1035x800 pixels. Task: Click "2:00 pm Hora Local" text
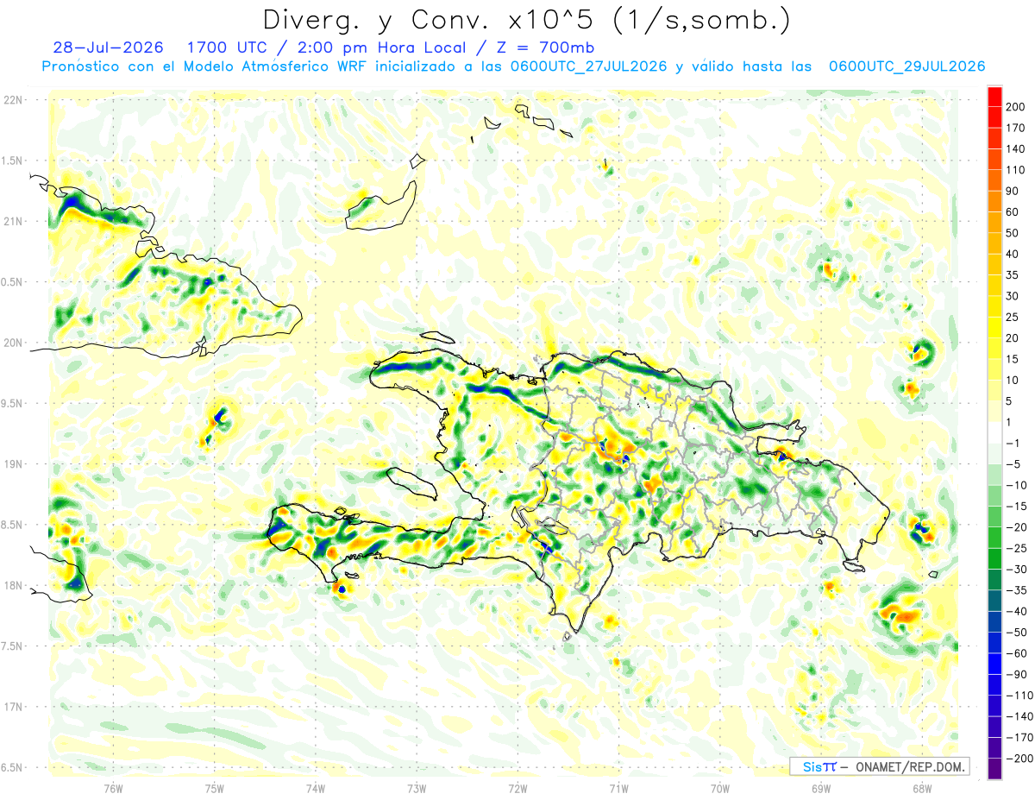(382, 47)
